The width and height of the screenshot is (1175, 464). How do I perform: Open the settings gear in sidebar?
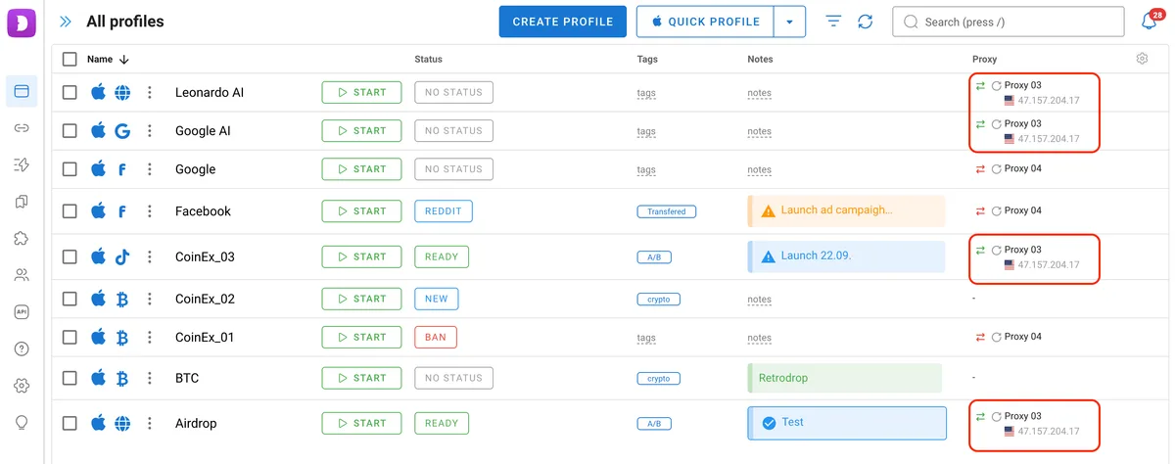pos(22,386)
